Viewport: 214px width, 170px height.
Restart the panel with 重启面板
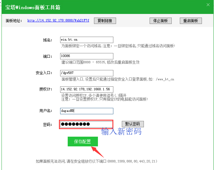[191, 21]
